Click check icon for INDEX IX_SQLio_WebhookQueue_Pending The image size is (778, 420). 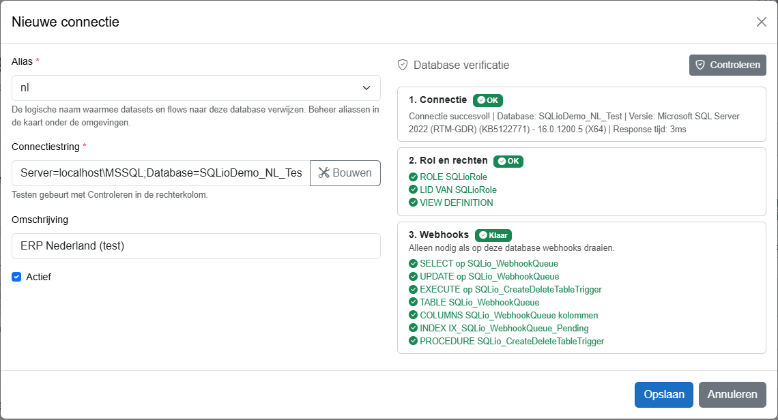pyautogui.click(x=413, y=328)
